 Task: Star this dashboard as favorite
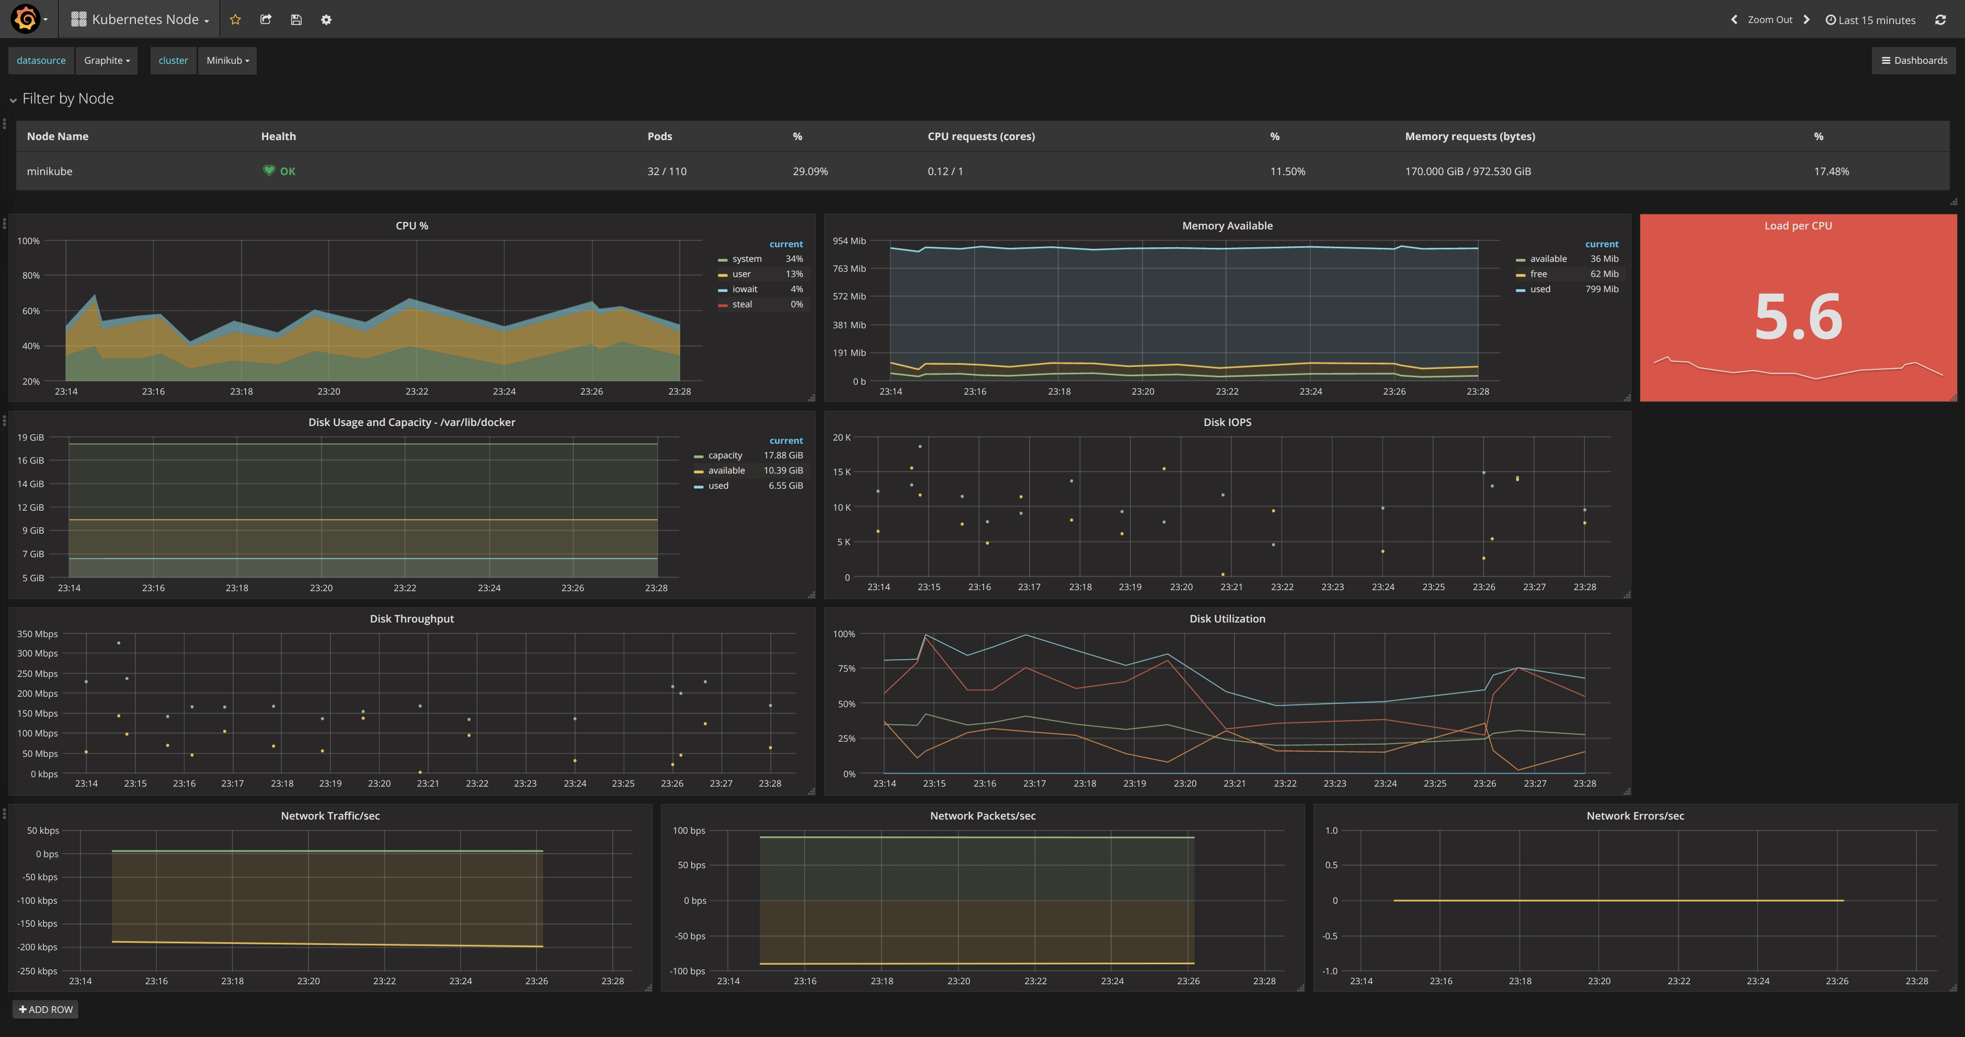click(236, 20)
